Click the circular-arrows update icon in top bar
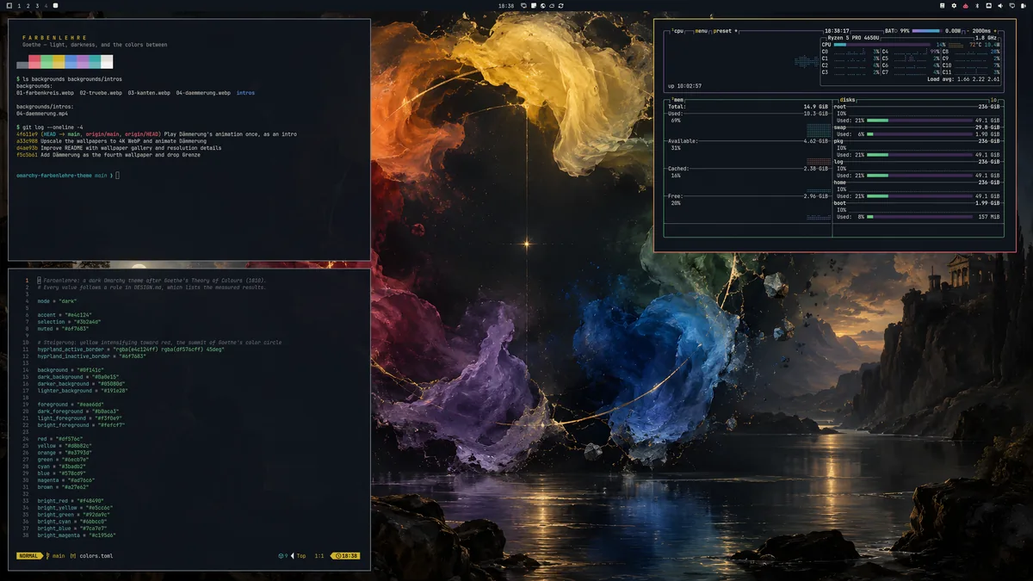Viewport: 1033px width, 581px height. click(x=561, y=5)
